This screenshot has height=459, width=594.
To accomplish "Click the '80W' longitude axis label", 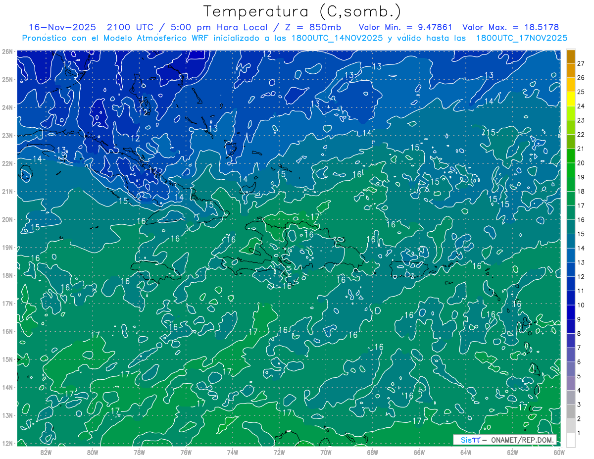I will point(93,452).
